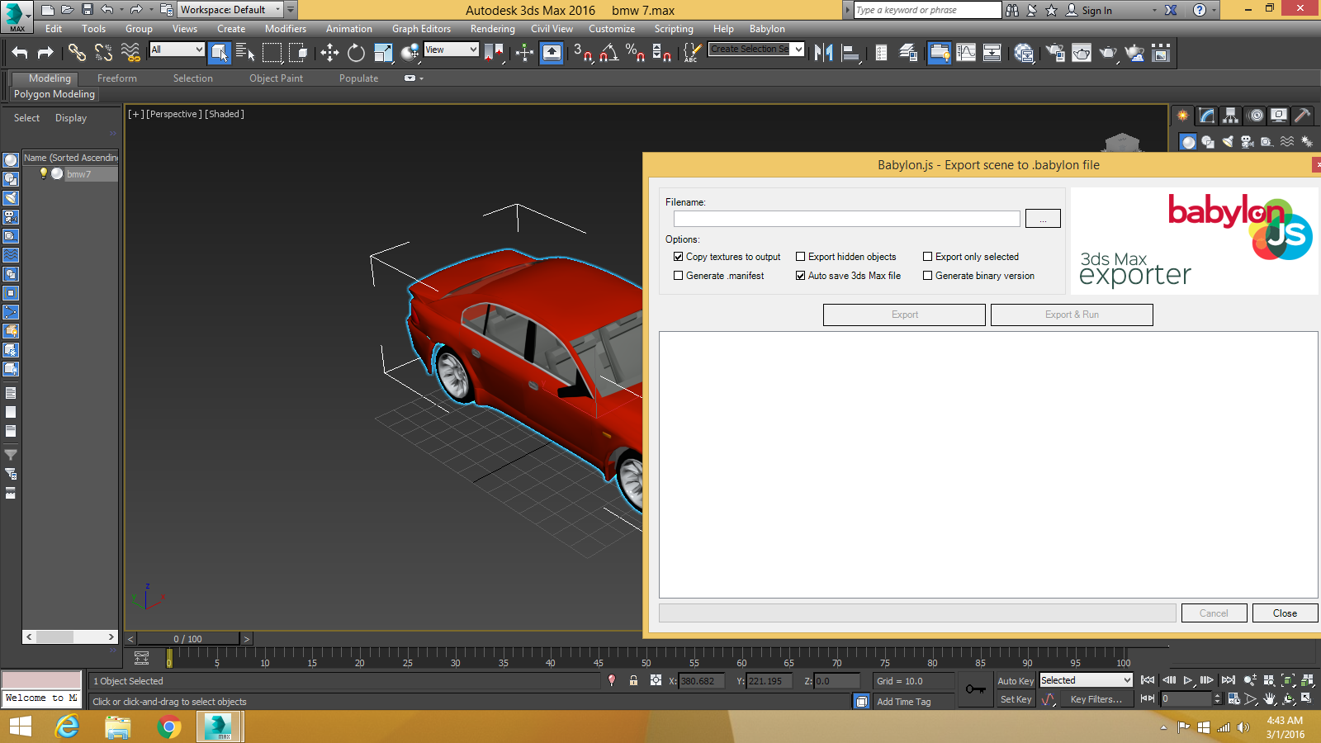Enable Generate binary version checkbox
This screenshot has width=1321, height=743.
(x=927, y=276)
